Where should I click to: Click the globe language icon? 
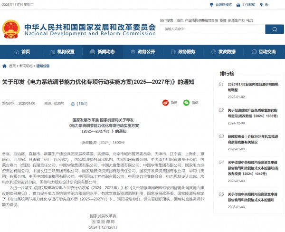(261, 5)
